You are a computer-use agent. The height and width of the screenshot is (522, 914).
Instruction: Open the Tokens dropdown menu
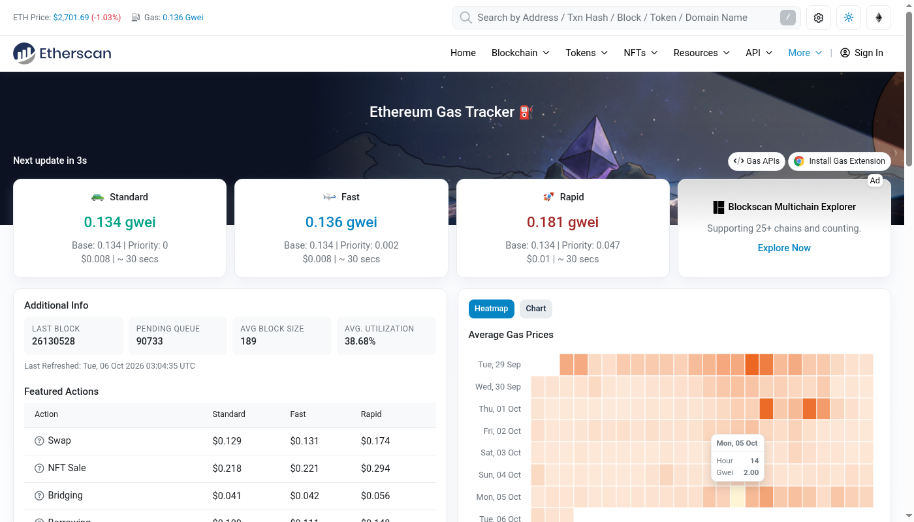click(x=586, y=53)
